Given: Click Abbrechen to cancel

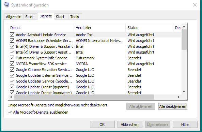Looking at the screenshot, I should (130, 124).
